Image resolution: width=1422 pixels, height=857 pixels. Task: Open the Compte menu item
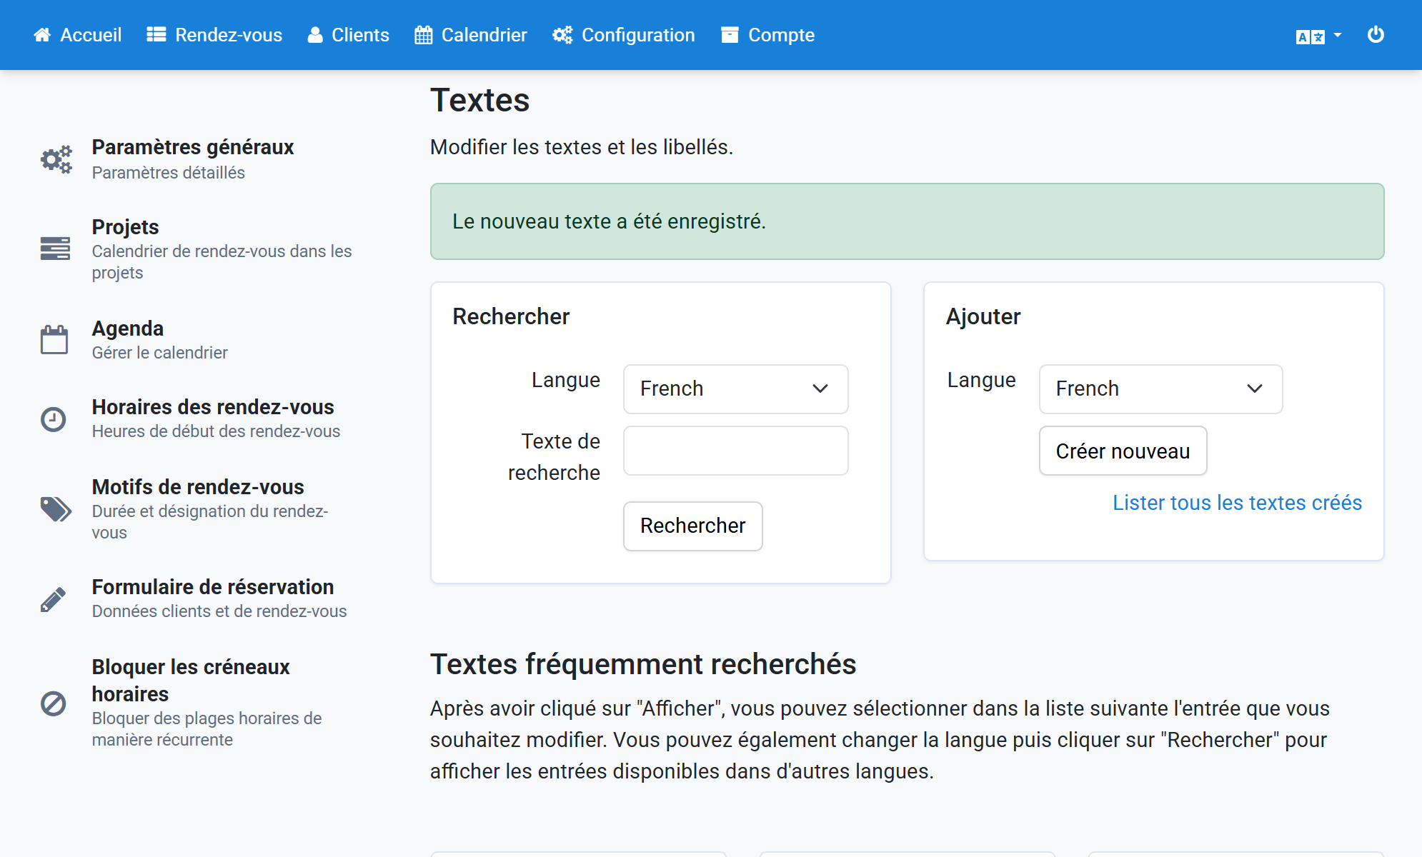pos(768,35)
